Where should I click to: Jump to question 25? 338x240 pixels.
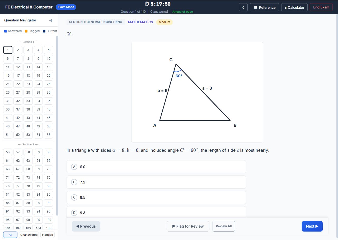(x=49, y=84)
